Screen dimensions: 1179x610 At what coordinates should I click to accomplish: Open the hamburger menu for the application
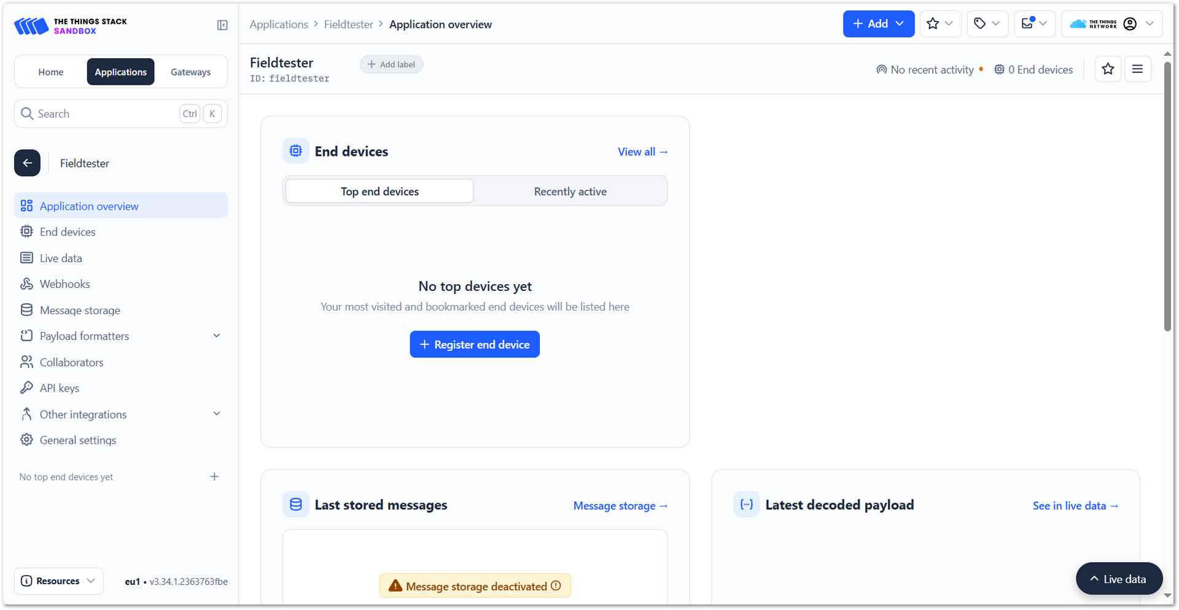pyautogui.click(x=1137, y=69)
